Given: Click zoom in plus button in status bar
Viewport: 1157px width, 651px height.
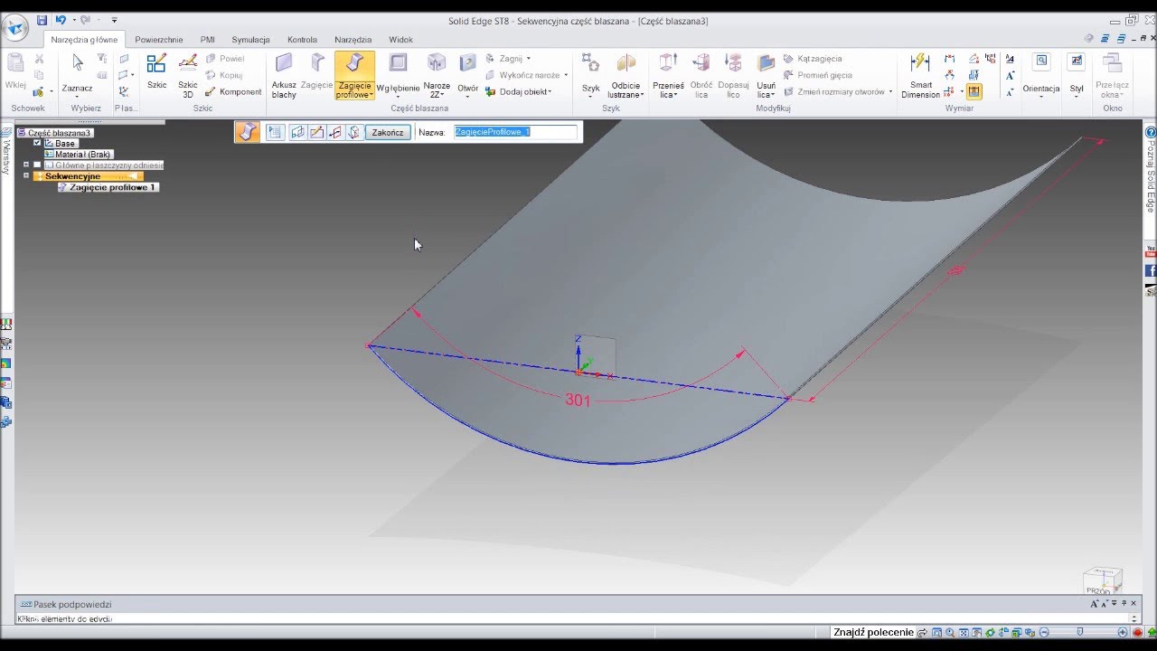Looking at the screenshot, I should (1123, 632).
